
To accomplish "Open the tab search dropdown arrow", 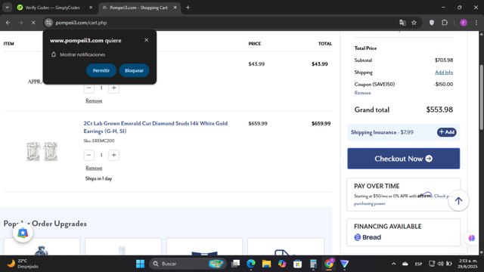I will pos(7,8).
